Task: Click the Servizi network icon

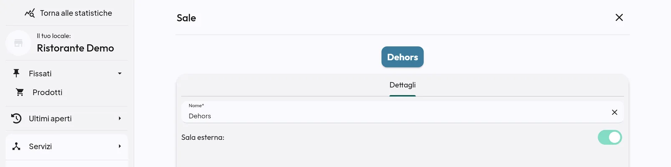Action: point(16,147)
